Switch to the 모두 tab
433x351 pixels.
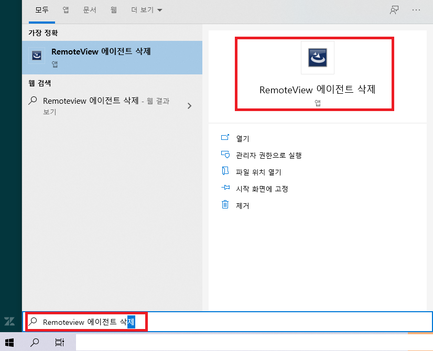pos(42,10)
